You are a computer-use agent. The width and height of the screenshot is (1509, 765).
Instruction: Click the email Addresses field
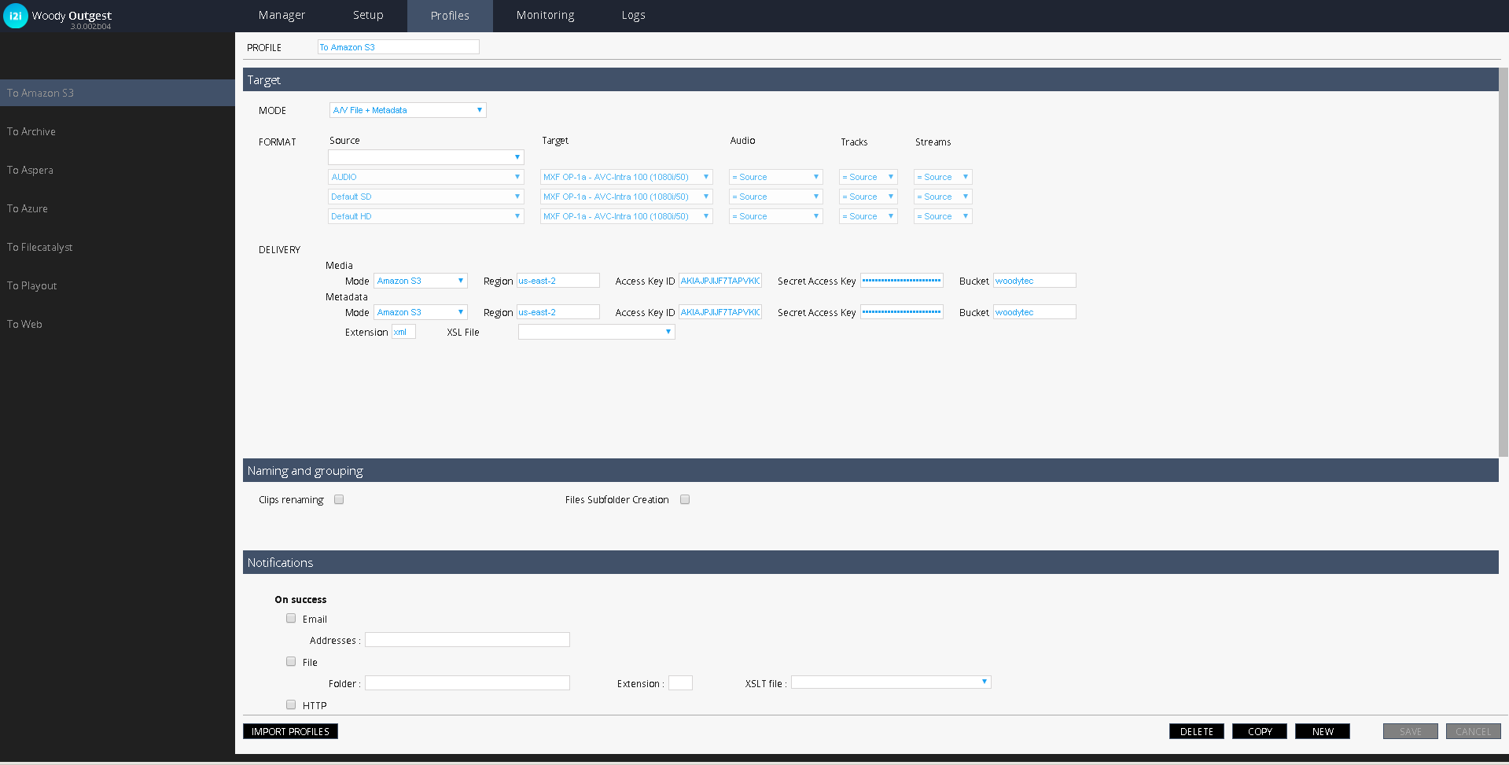tap(467, 640)
